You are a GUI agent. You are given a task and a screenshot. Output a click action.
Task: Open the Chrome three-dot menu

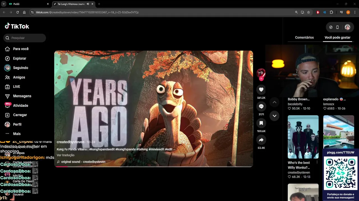[x=355, y=12]
